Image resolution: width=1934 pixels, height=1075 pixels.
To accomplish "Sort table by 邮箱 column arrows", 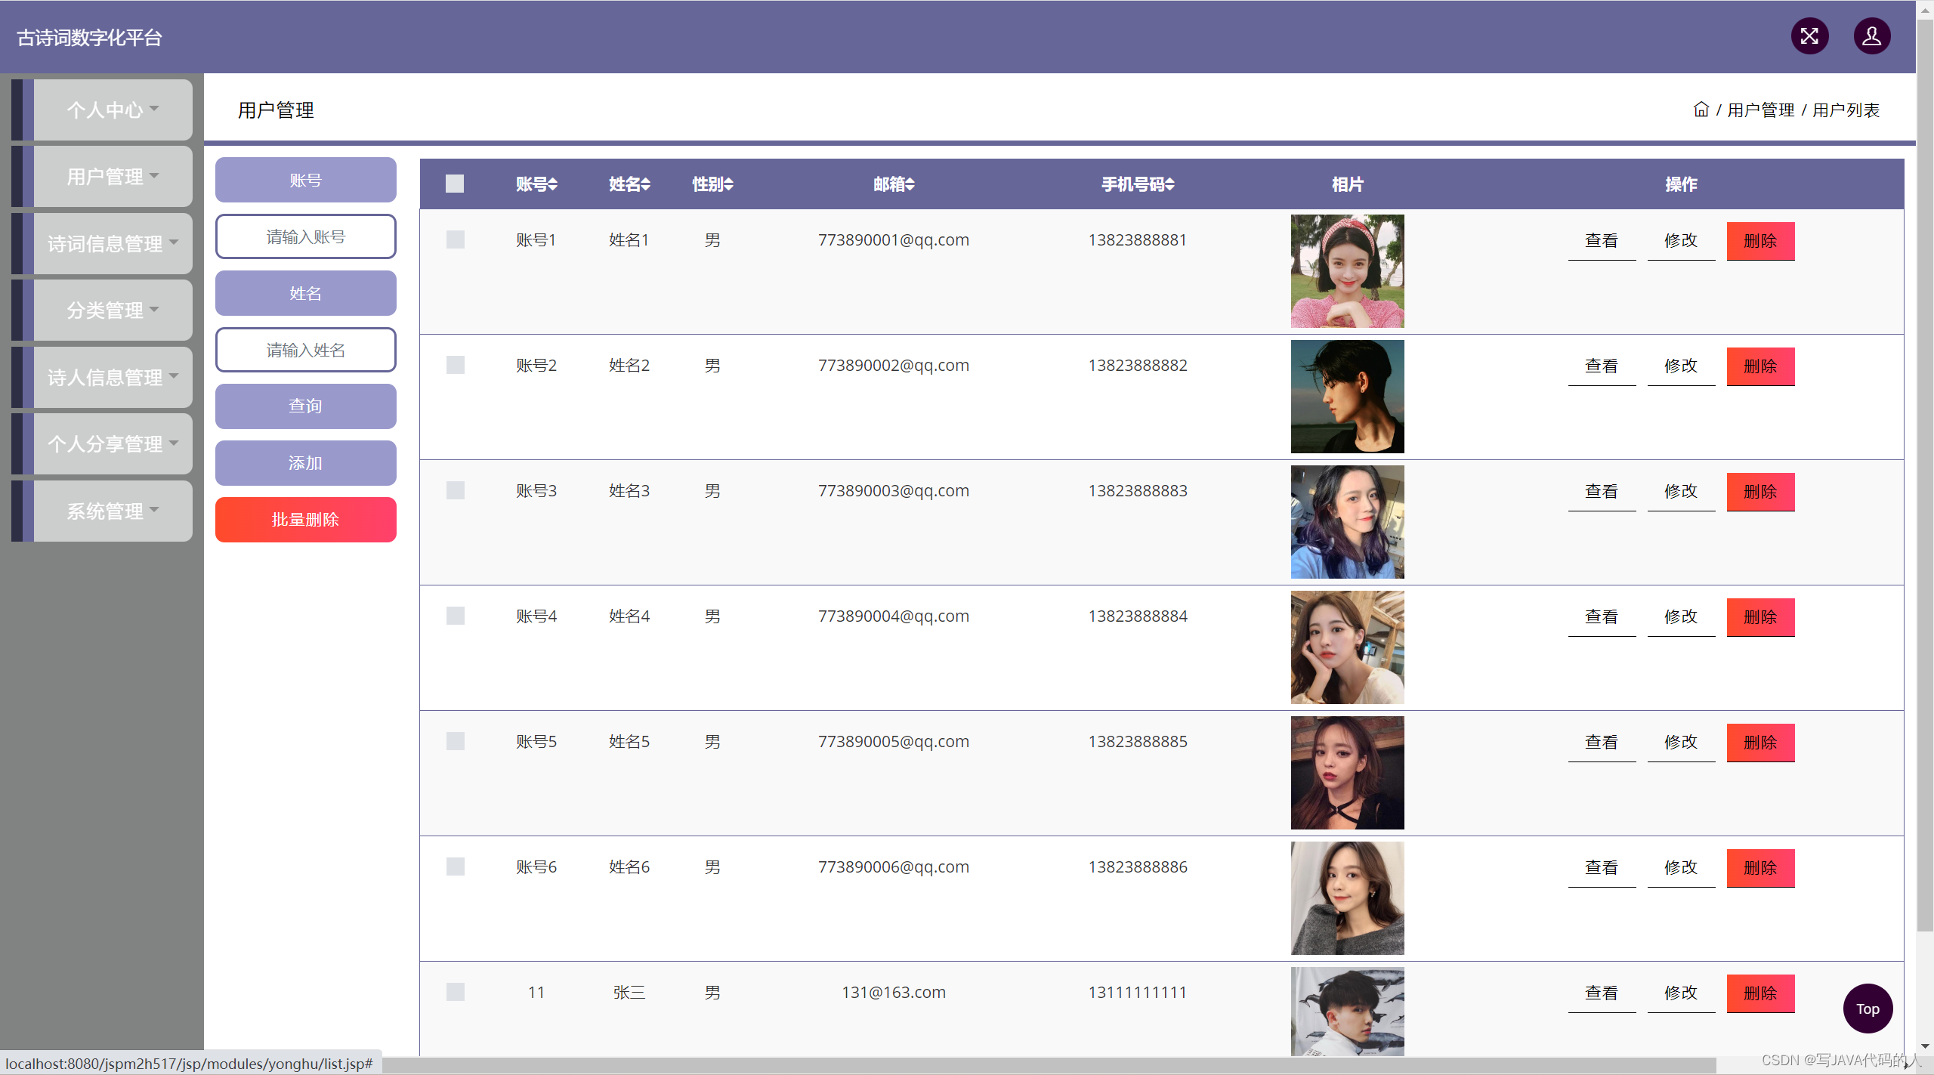I will pos(910,184).
